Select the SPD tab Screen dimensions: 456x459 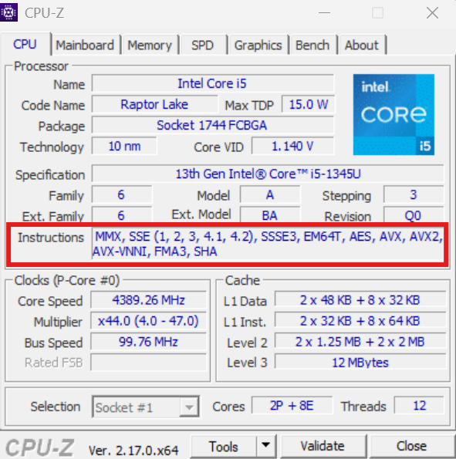click(x=202, y=46)
